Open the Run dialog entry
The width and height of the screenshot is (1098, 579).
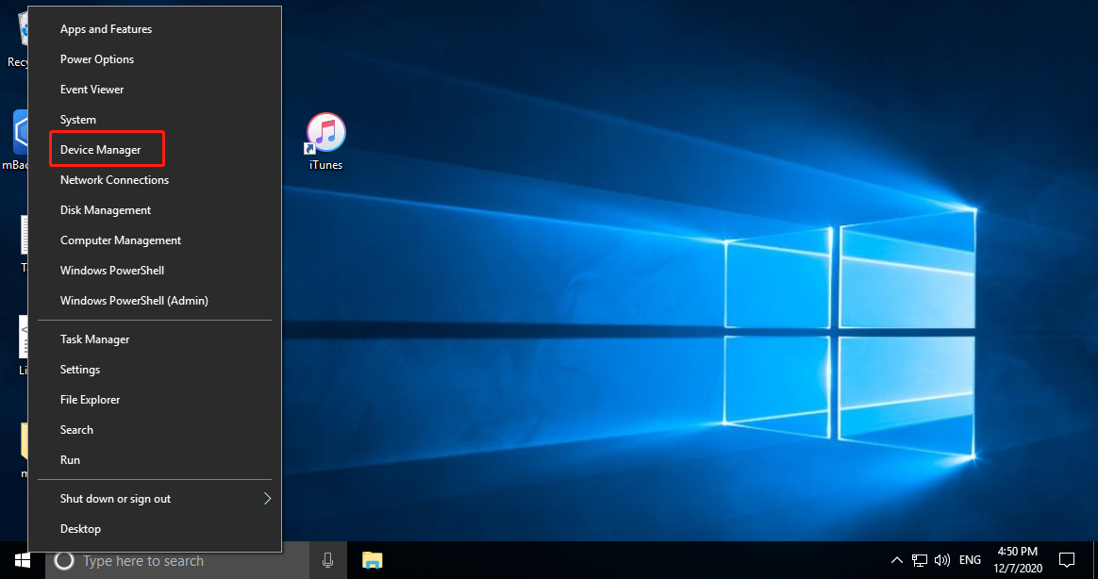tap(155, 460)
